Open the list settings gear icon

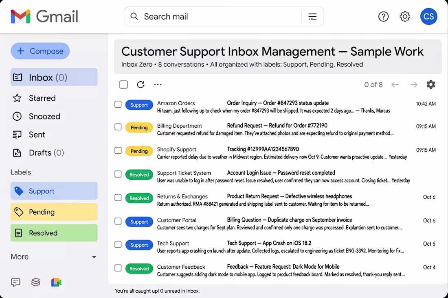430,85
